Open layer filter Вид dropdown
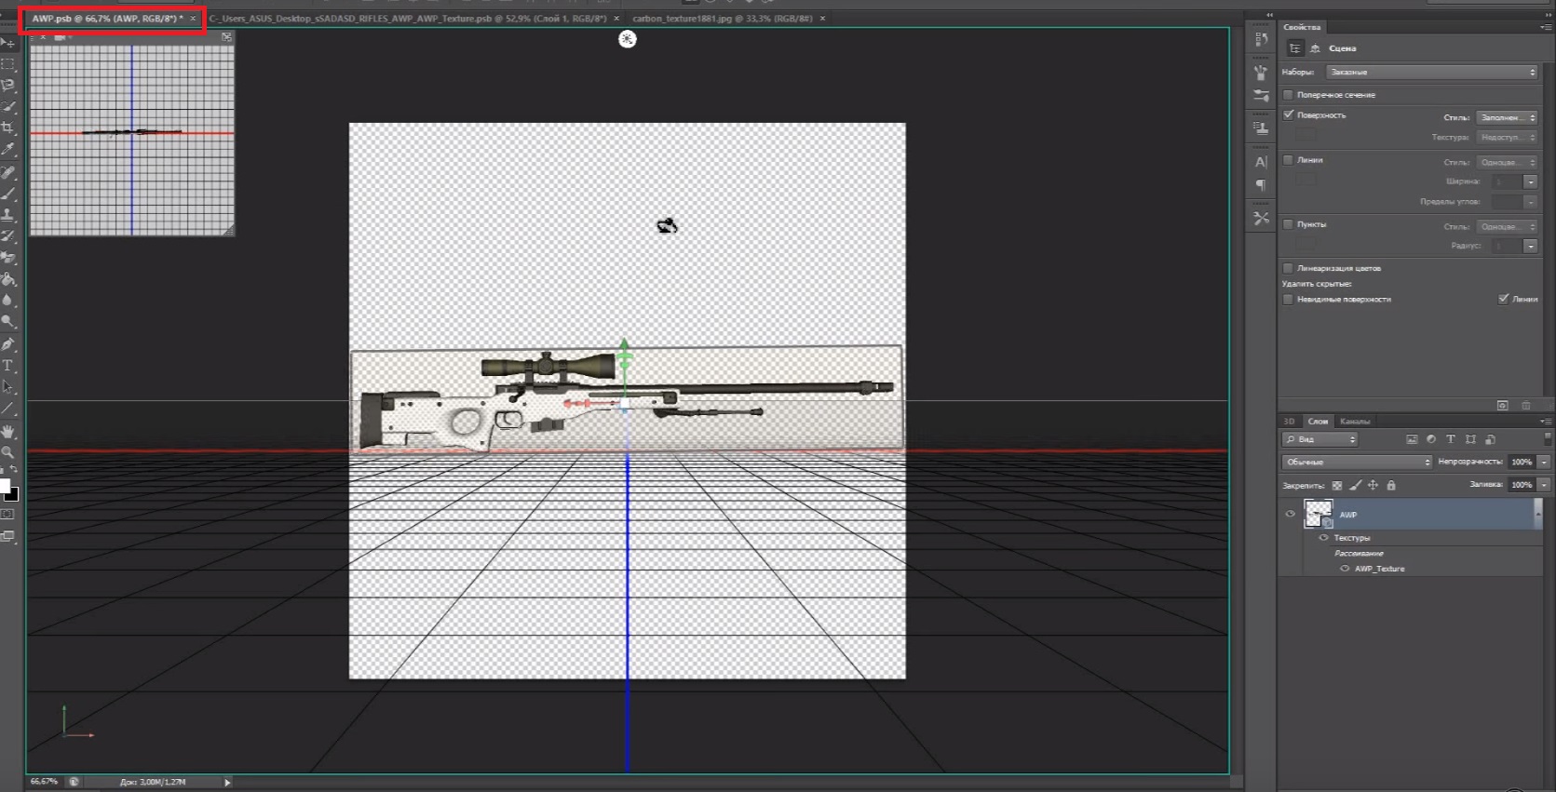 click(x=1320, y=439)
